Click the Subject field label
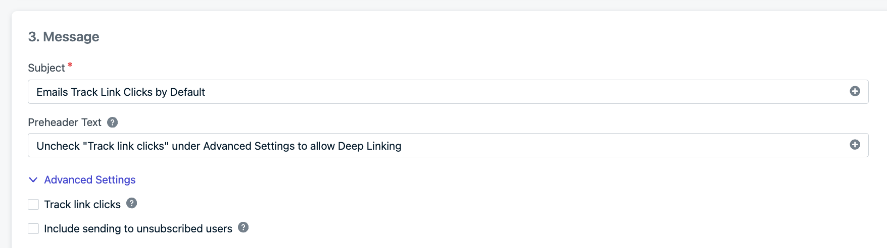Viewport: 887px width, 248px height. (x=46, y=68)
